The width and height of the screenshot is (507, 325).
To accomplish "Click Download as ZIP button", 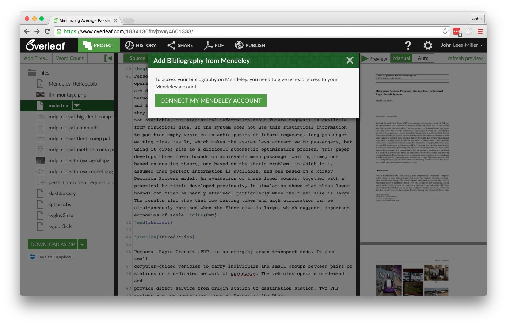I will click(53, 244).
